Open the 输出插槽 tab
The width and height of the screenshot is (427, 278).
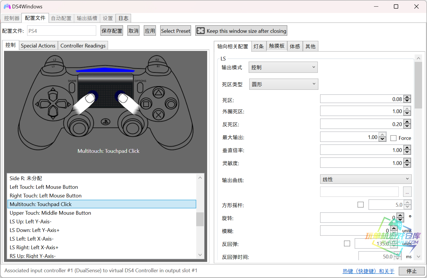(87, 18)
